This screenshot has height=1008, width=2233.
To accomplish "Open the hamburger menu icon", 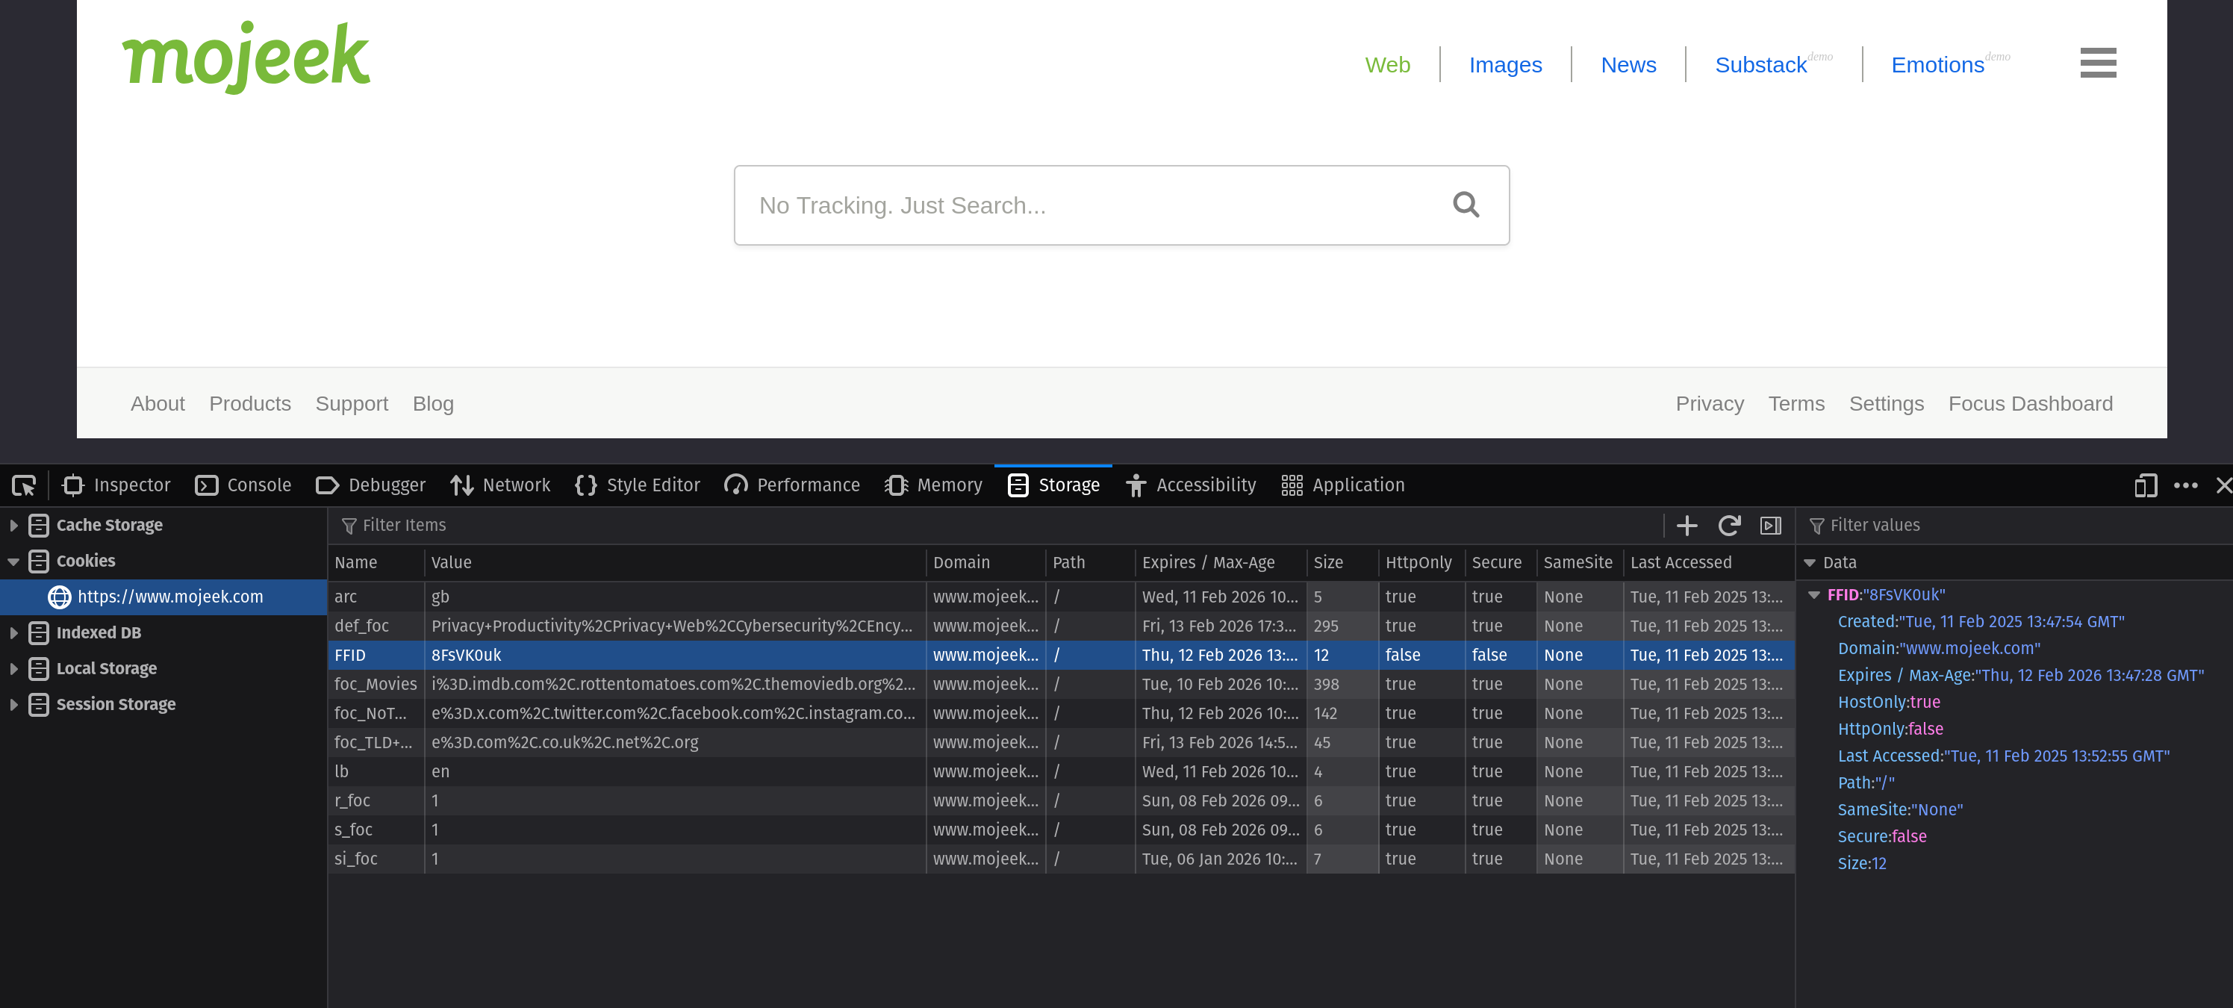I will point(2098,63).
